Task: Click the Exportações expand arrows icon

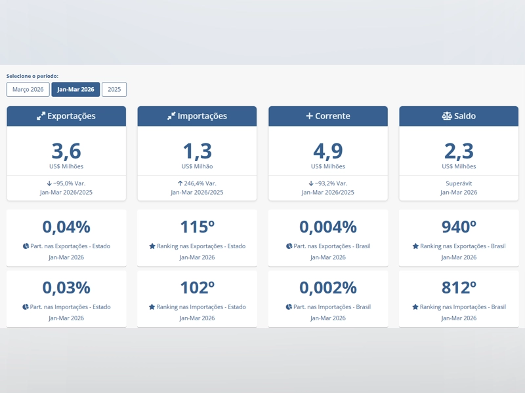Action: [41, 116]
